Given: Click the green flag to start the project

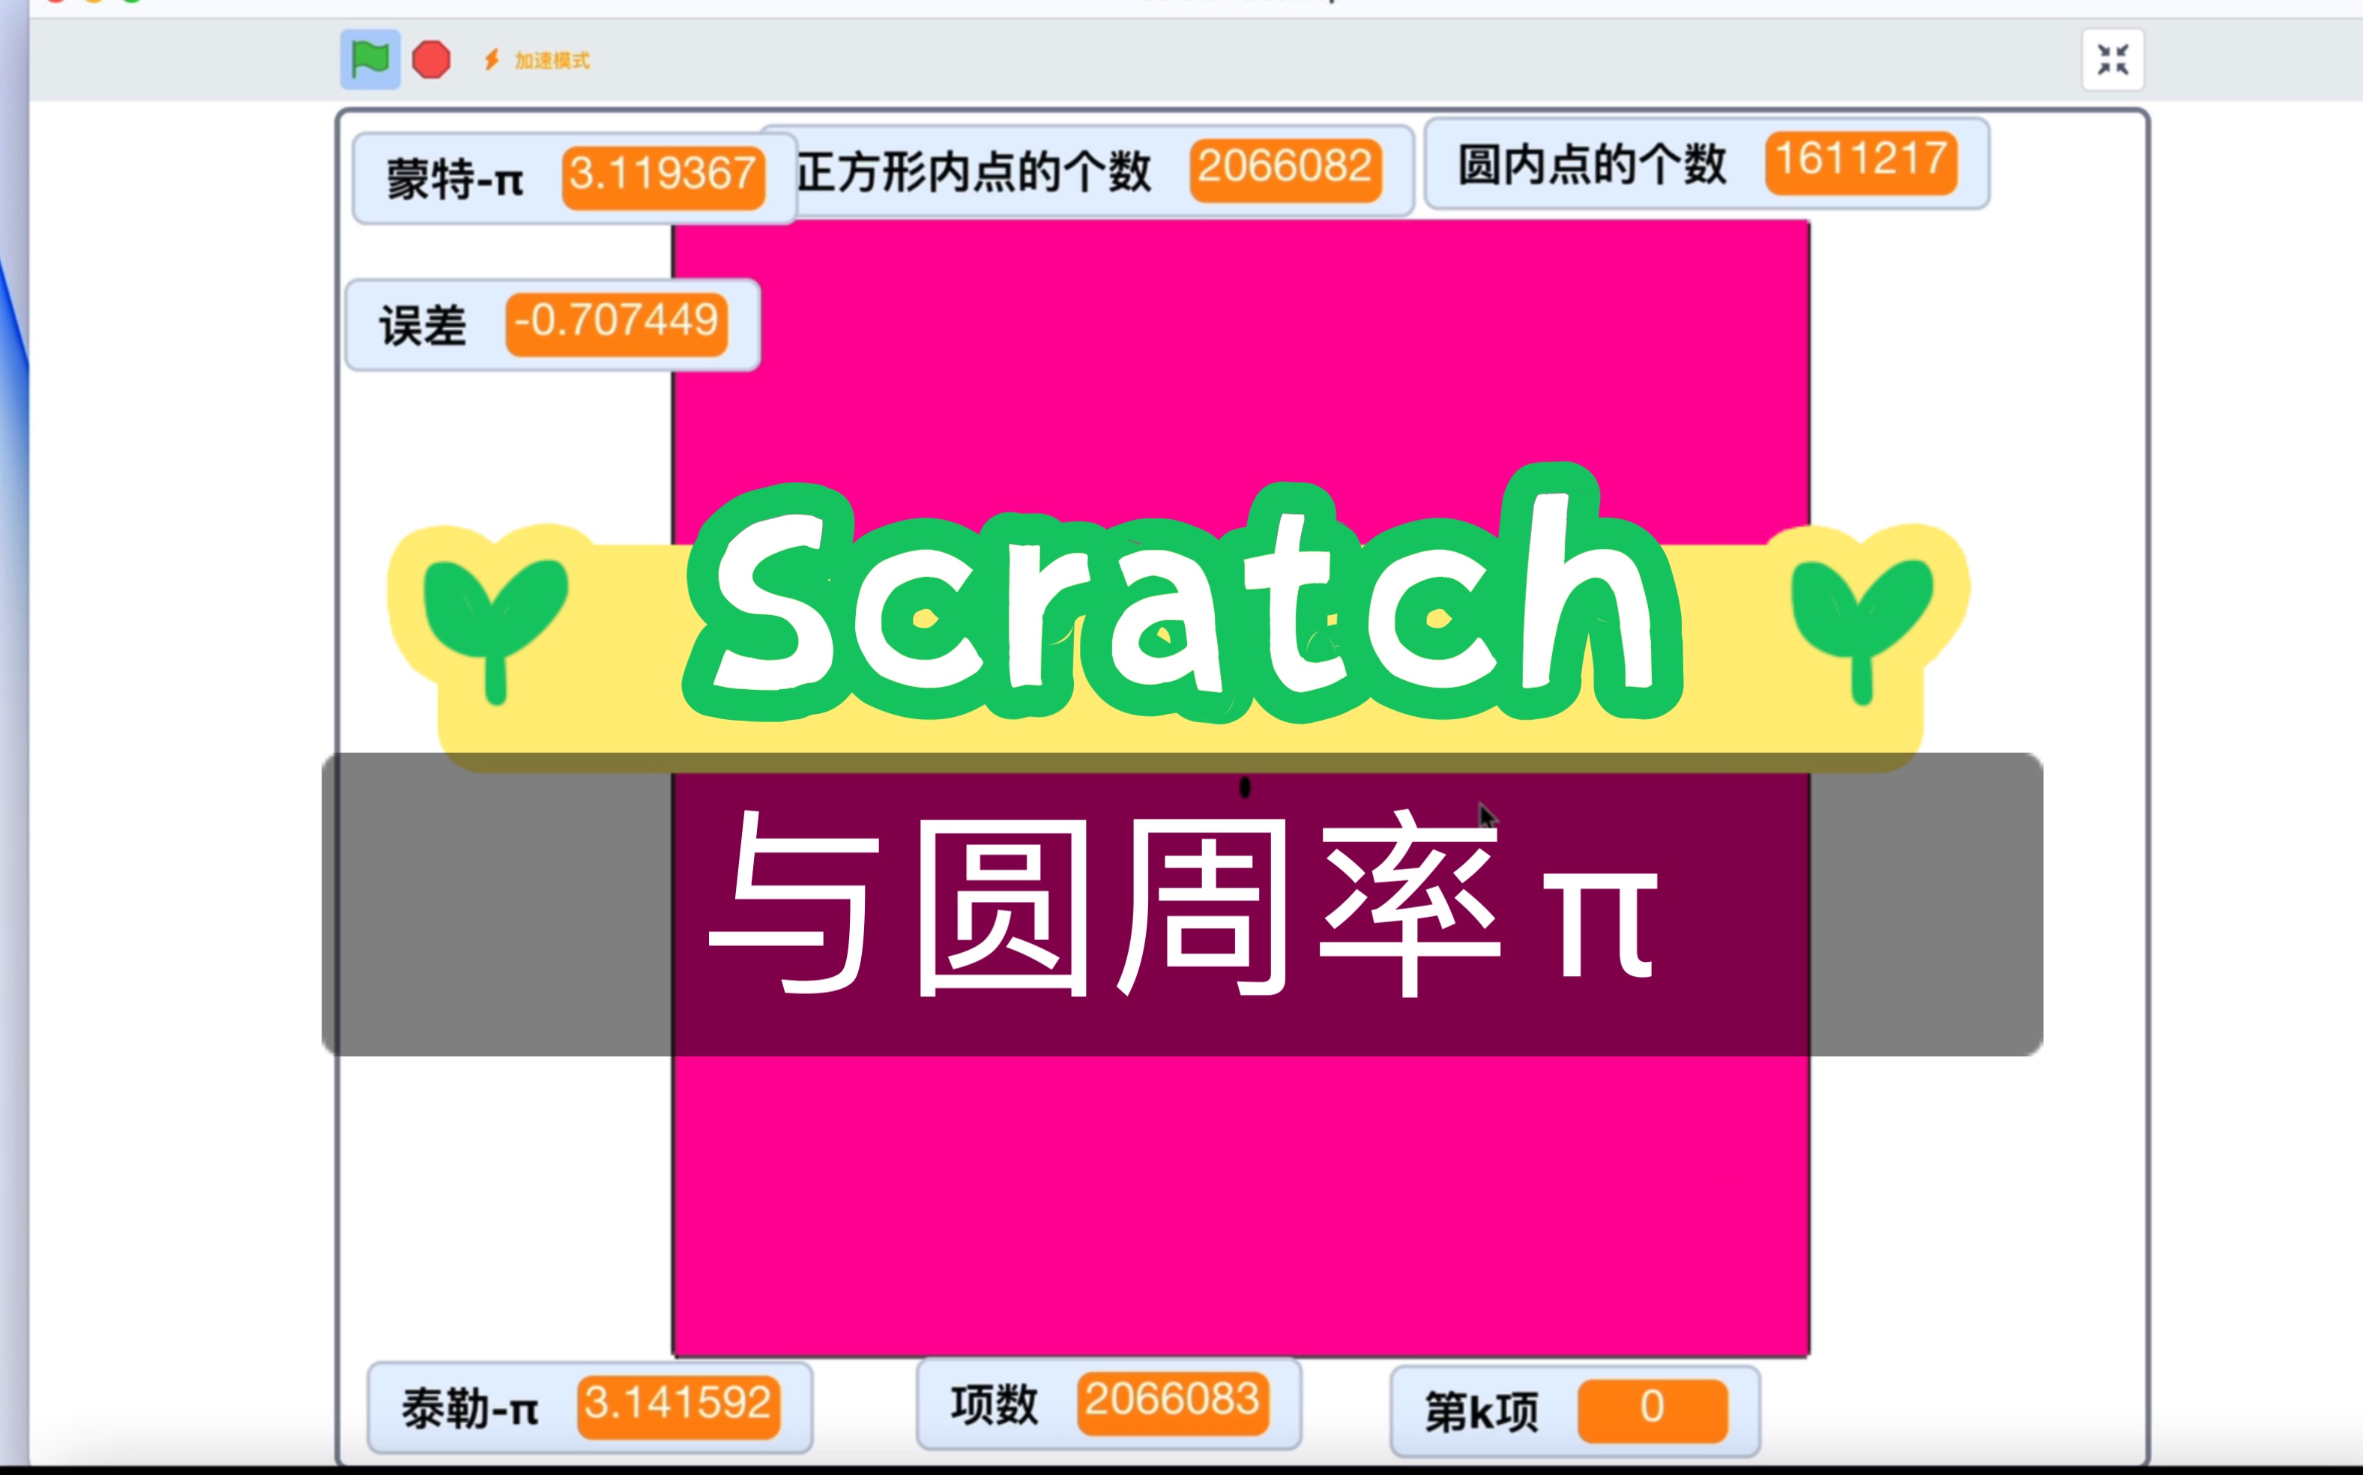Looking at the screenshot, I should click(370, 59).
